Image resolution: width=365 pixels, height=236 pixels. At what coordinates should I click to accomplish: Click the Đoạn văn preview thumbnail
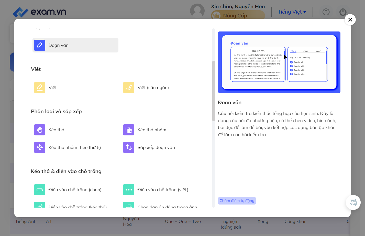pos(279,62)
